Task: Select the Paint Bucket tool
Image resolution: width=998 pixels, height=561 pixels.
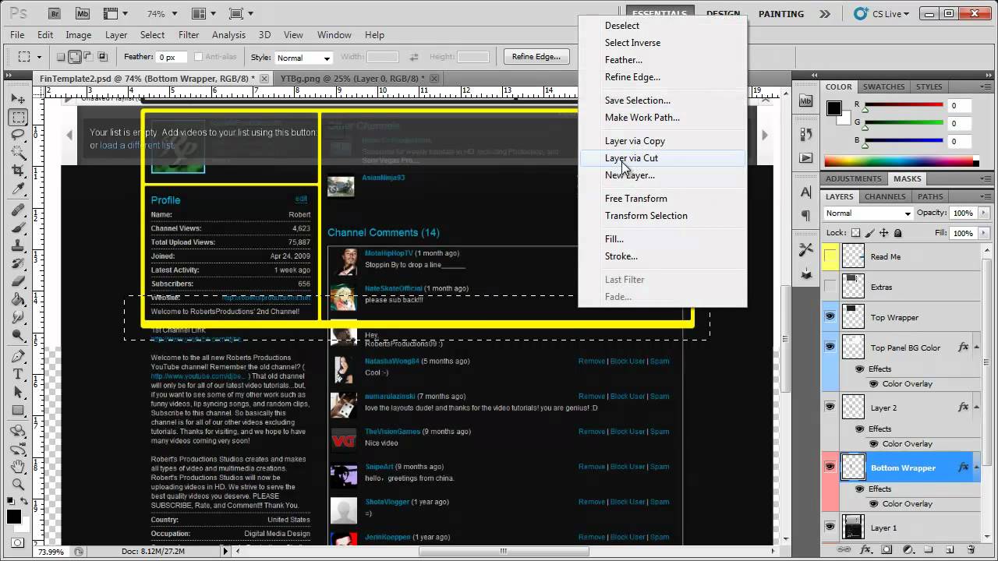Action: 18,300
